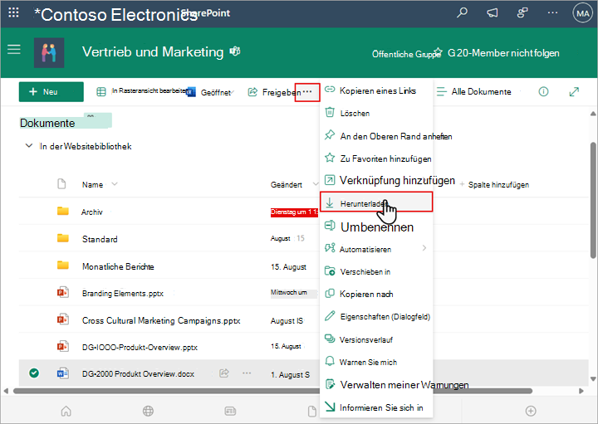Click the file type column header icon

coord(61,184)
